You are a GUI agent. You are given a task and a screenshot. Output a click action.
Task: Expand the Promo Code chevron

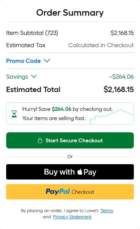[47, 61]
